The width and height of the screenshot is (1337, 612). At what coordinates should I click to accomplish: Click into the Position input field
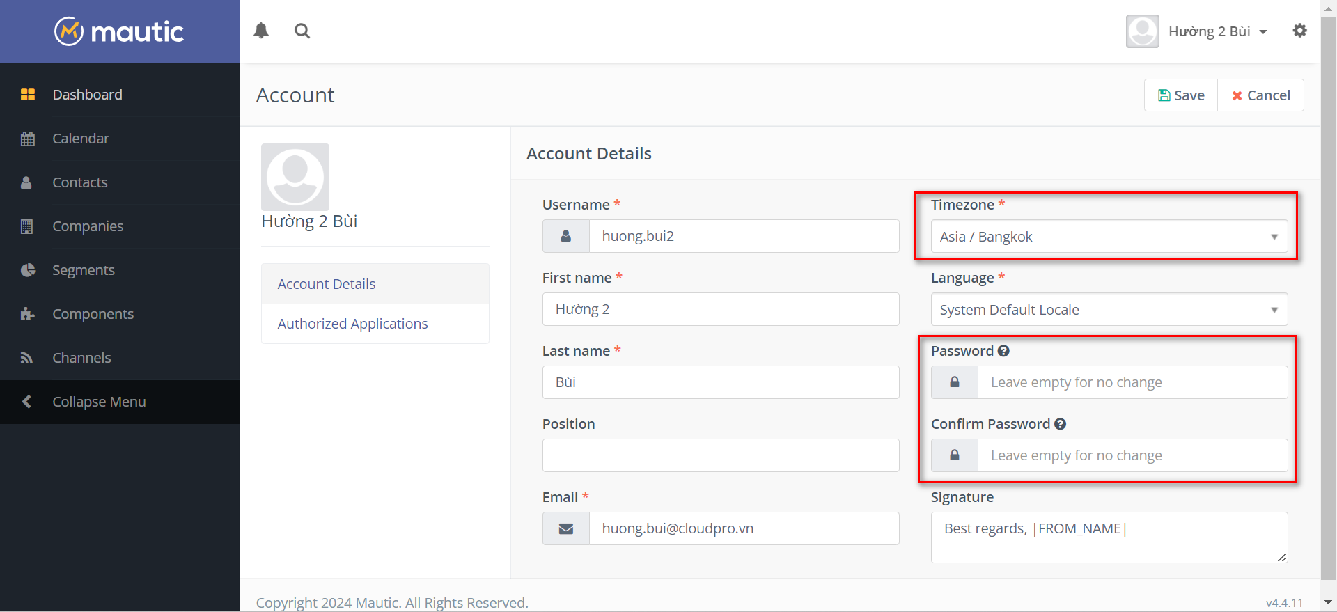(721, 455)
